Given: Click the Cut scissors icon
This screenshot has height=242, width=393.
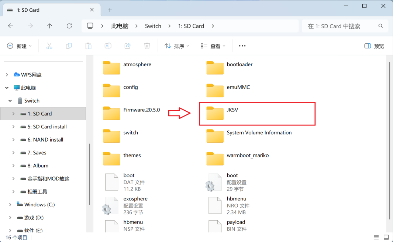Looking at the screenshot, I should tap(49, 46).
